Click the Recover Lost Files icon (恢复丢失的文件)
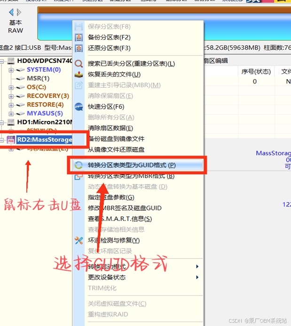The height and width of the screenshot is (326, 291). coord(79,75)
